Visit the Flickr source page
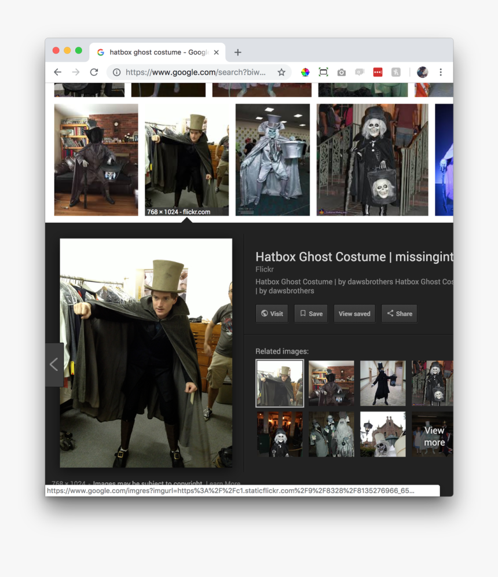The height and width of the screenshot is (577, 498). point(272,313)
